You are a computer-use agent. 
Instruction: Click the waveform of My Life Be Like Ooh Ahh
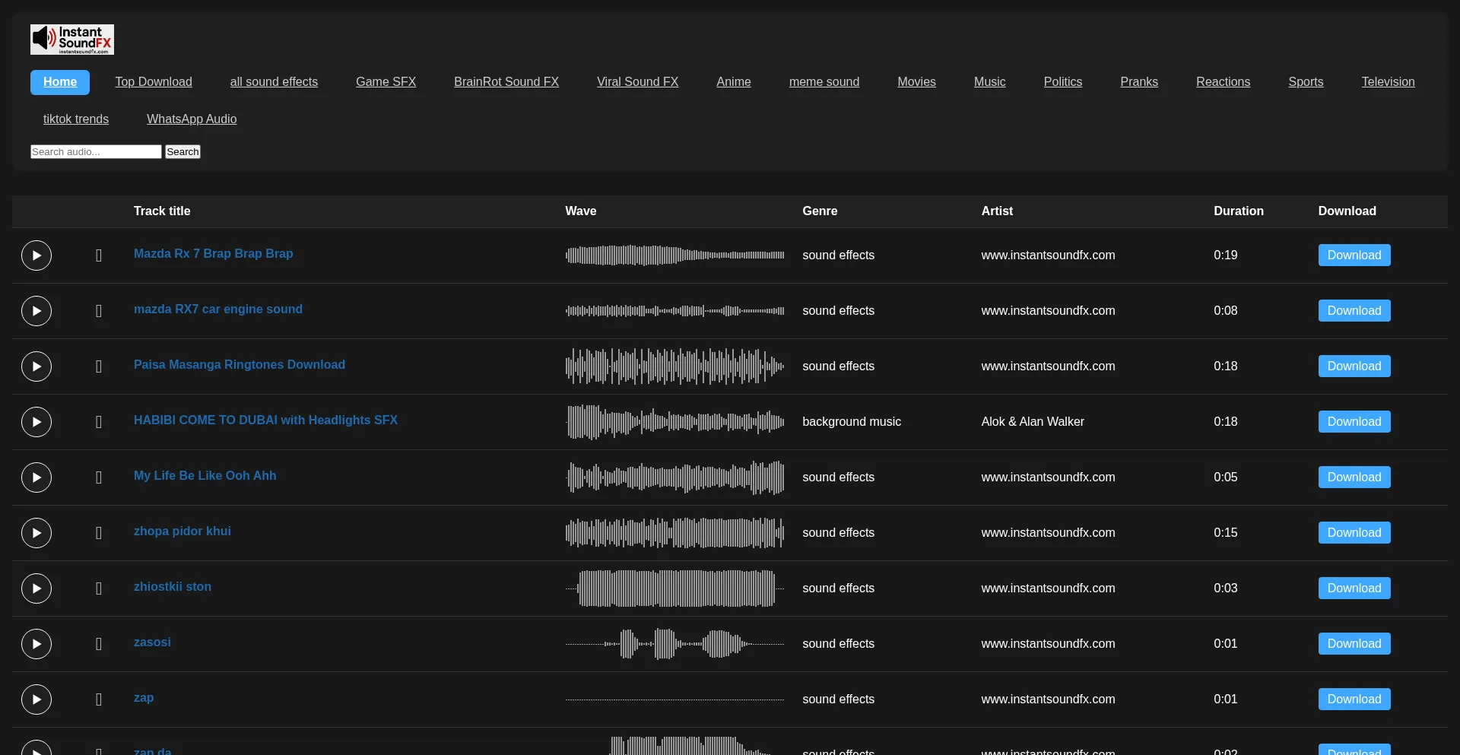[674, 477]
